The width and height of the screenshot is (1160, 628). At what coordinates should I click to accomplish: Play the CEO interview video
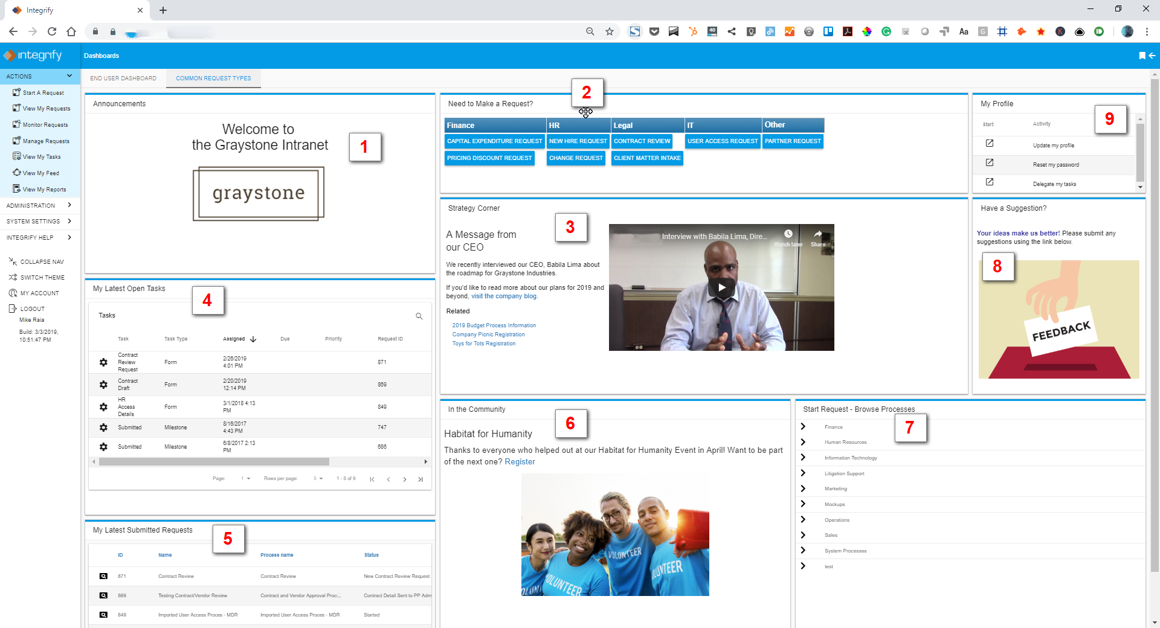click(x=721, y=287)
